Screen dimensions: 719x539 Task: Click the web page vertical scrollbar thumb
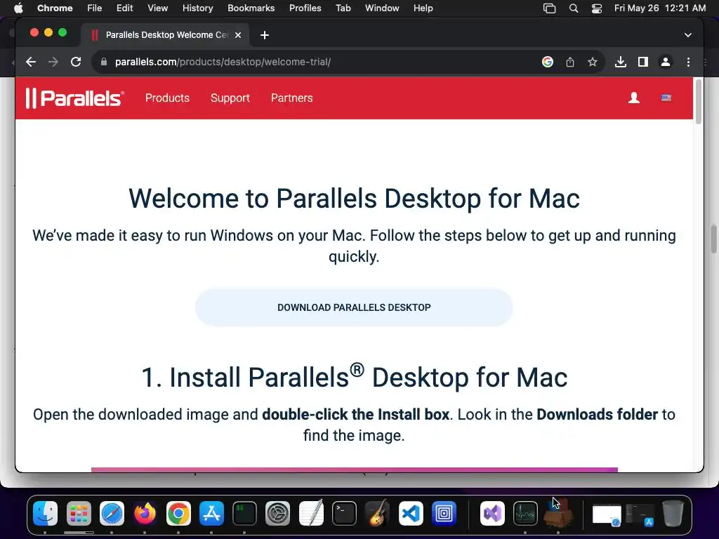click(x=699, y=101)
